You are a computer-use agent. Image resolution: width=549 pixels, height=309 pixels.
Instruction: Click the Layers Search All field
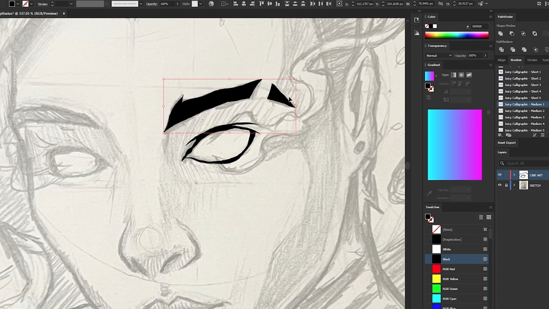click(524, 163)
